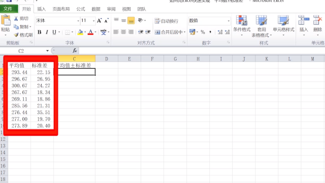Screen dimensions: 325x183
Task: Open Format as Table (套用表格格式)
Action: [x=262, y=26]
